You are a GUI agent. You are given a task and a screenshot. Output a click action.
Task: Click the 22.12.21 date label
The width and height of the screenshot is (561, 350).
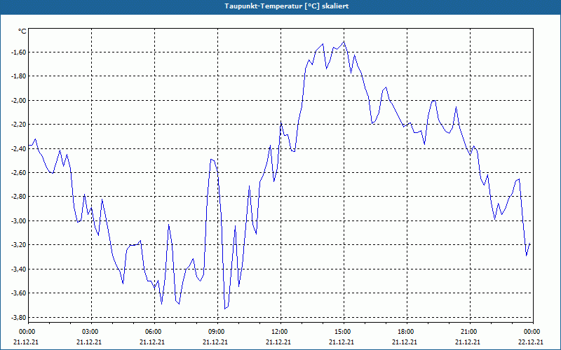tap(531, 342)
